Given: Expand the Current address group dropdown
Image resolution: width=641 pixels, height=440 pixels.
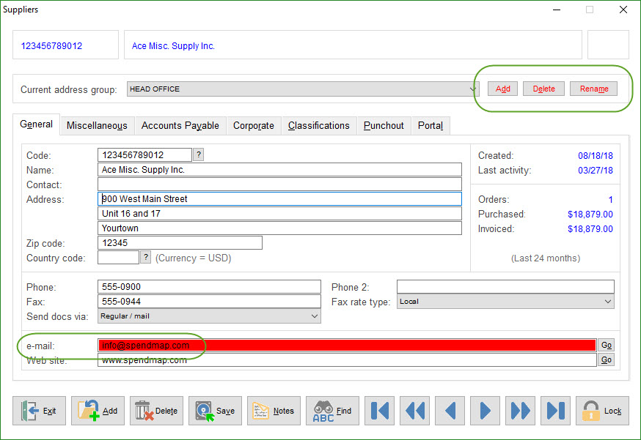Looking at the screenshot, I should 473,89.
